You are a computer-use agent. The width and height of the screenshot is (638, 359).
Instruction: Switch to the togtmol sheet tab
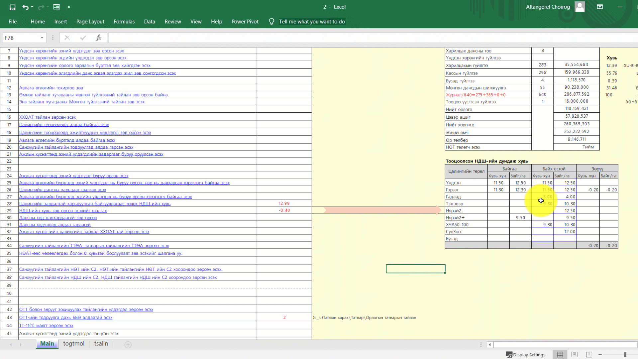tap(73, 344)
